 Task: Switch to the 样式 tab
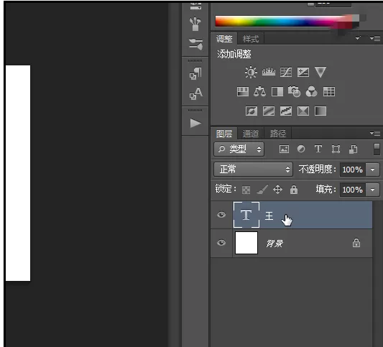coord(251,39)
